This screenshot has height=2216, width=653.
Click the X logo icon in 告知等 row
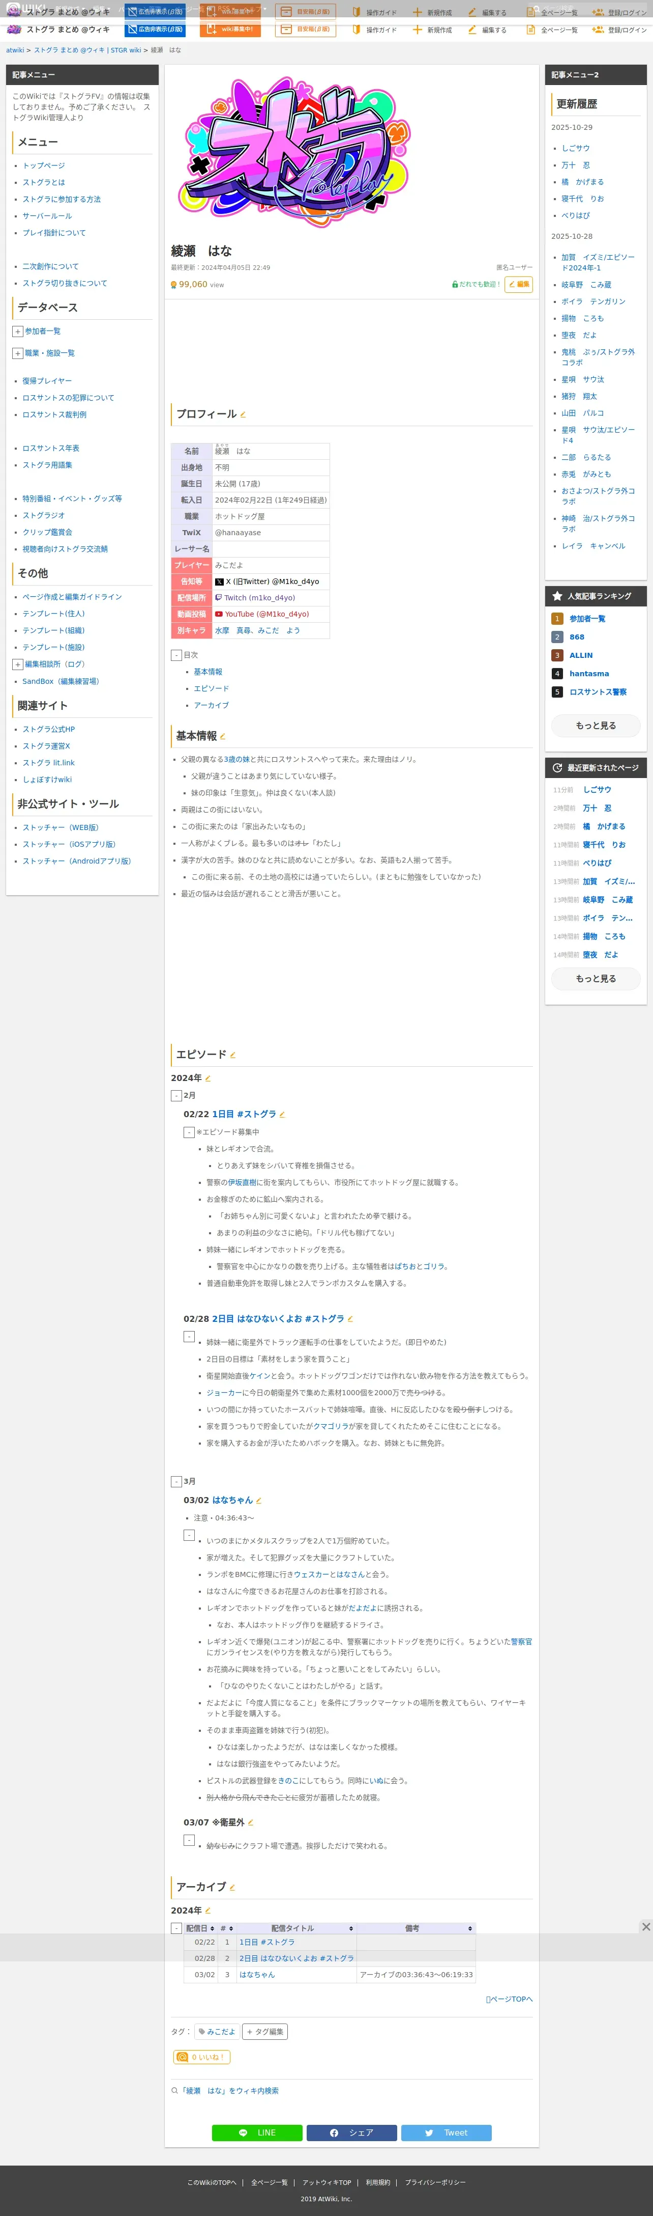219,581
